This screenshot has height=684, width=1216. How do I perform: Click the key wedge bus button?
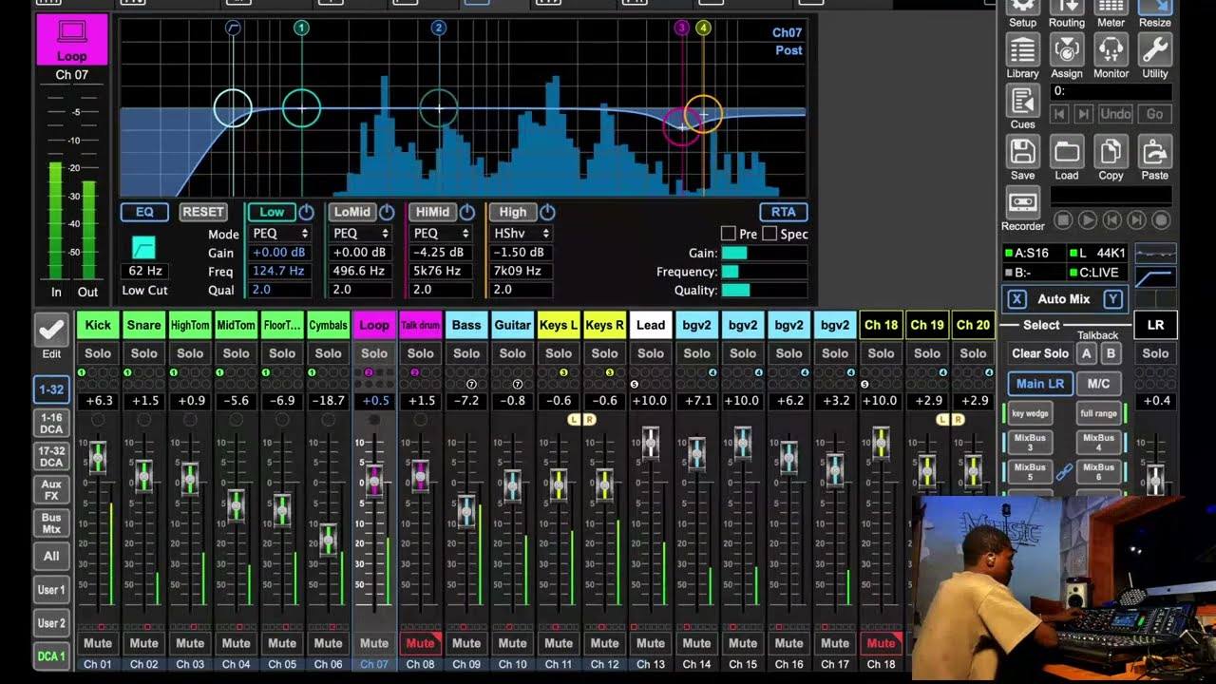click(x=1030, y=413)
